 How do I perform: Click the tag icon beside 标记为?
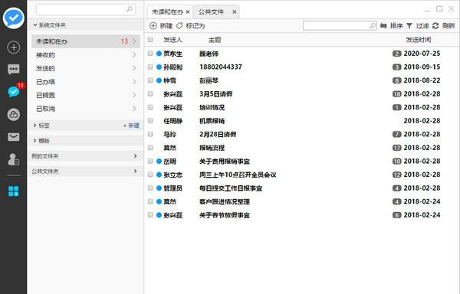pyautogui.click(x=179, y=26)
